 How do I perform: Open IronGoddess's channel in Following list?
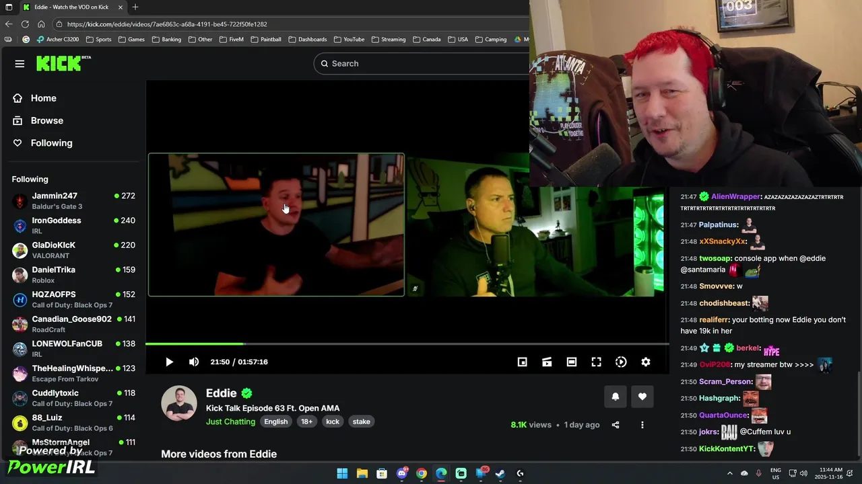[x=73, y=225]
